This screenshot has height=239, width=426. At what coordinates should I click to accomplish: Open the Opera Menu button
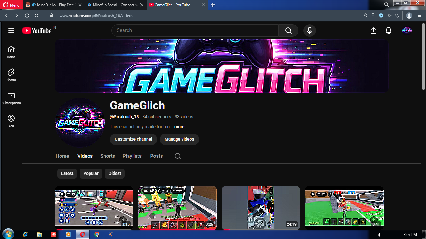[12, 5]
